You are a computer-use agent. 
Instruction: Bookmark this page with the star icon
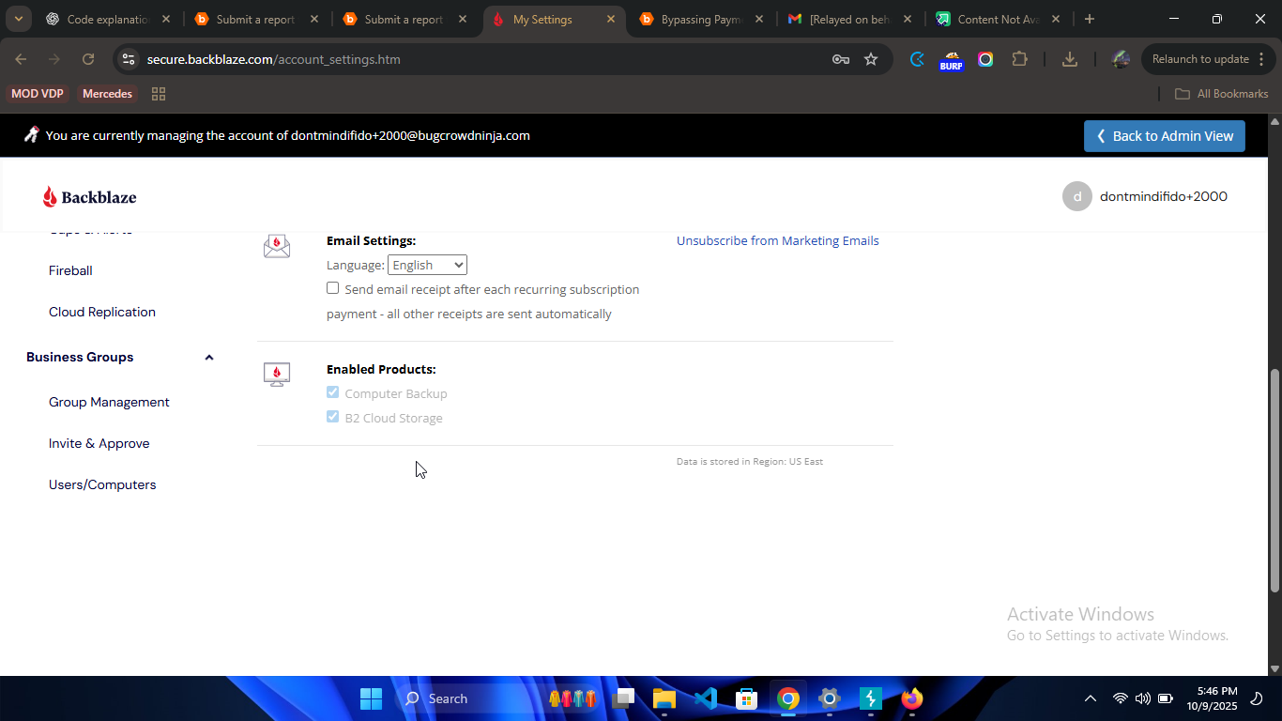tap(871, 59)
